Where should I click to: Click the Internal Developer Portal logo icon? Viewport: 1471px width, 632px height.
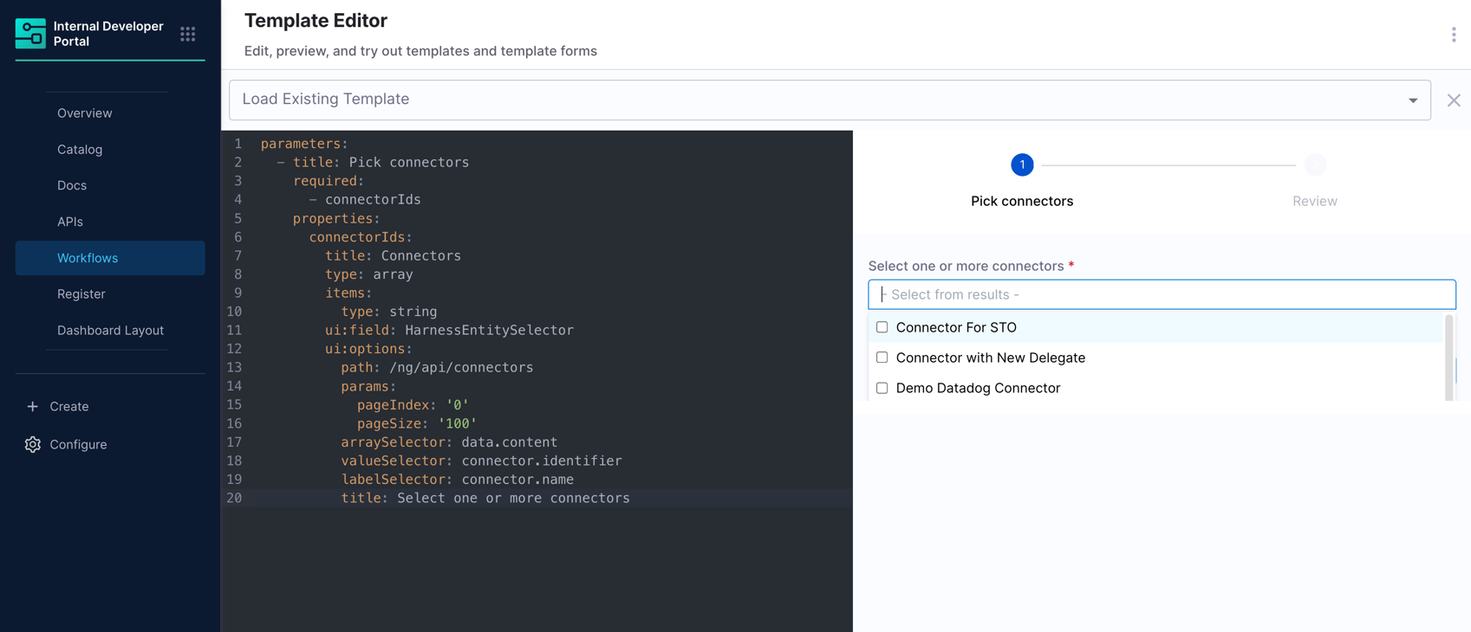pos(30,34)
